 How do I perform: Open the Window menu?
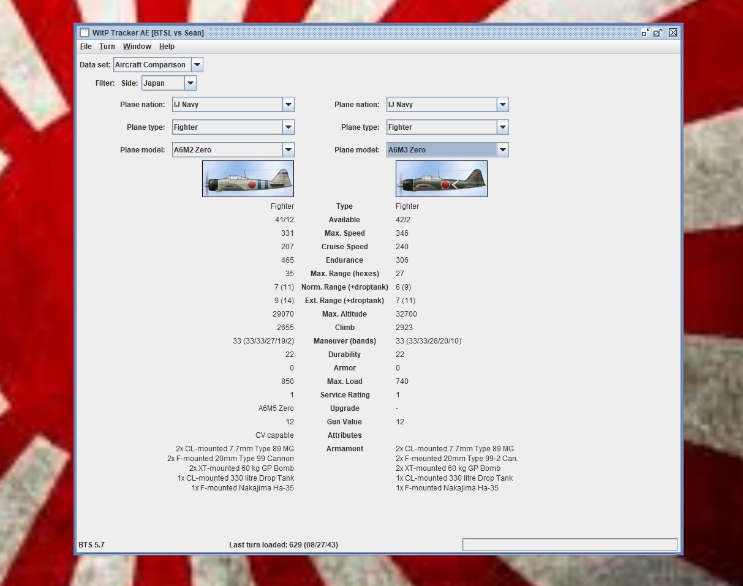[137, 47]
